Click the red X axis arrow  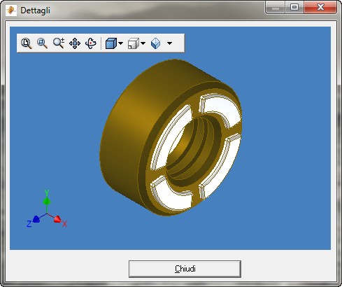coord(57,219)
